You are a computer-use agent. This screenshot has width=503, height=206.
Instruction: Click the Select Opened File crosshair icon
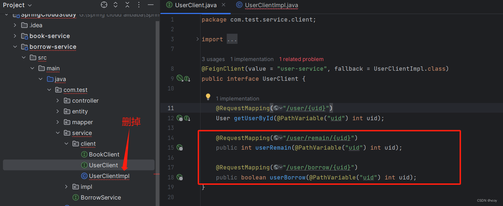tap(104, 5)
